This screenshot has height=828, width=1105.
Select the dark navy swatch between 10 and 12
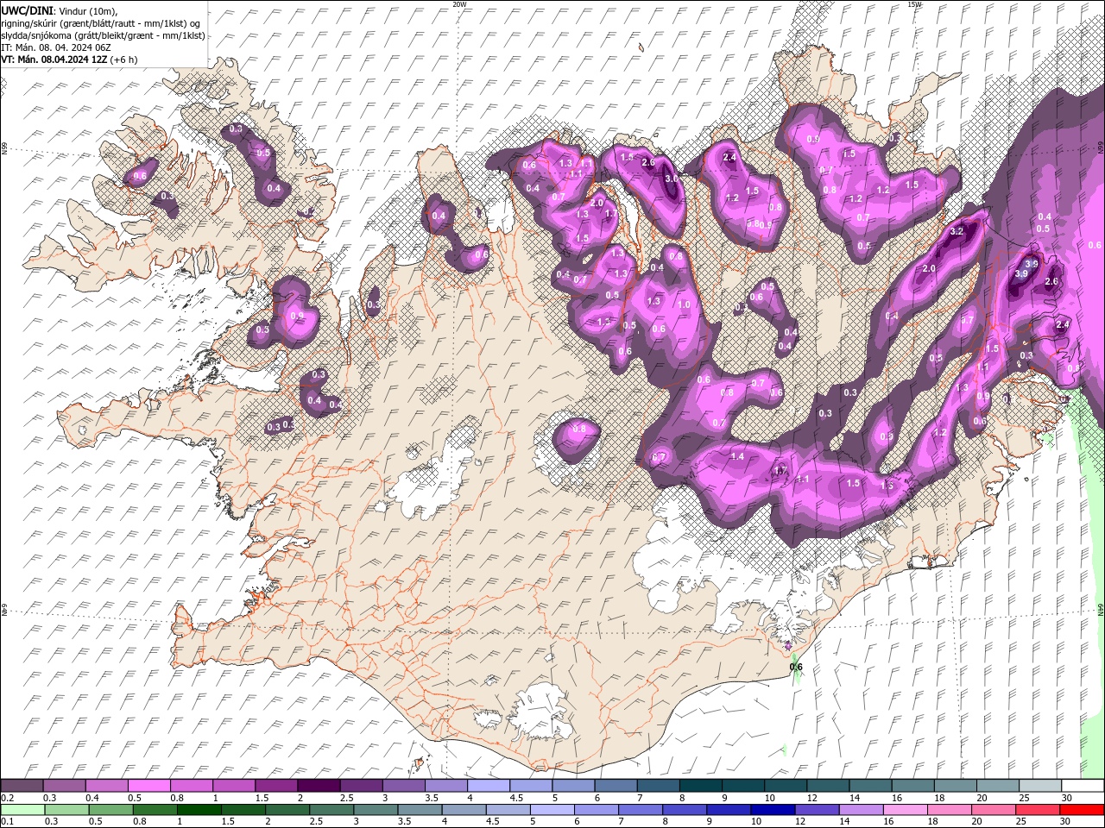point(772,810)
